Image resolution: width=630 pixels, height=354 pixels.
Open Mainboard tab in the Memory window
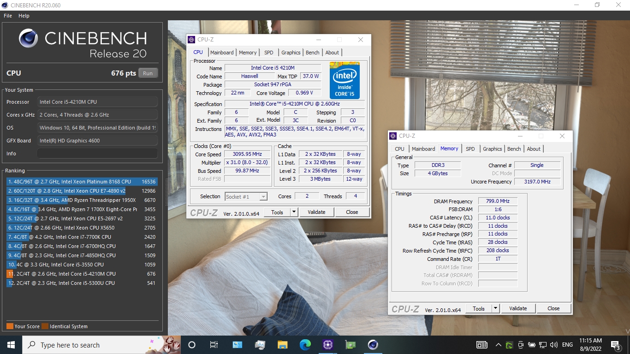point(423,149)
